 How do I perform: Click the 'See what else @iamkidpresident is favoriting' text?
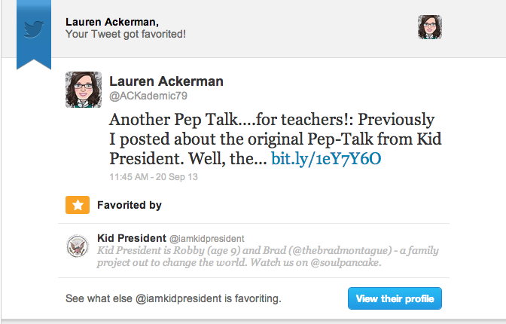[x=173, y=299]
